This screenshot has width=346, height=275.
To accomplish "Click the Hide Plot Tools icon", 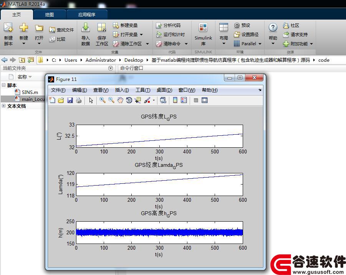I will point(196,100).
